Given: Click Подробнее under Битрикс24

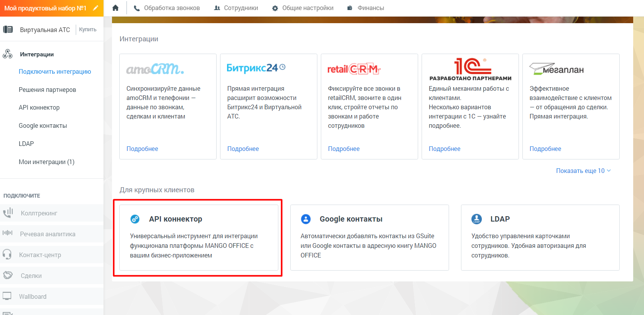Looking at the screenshot, I should coord(243,149).
